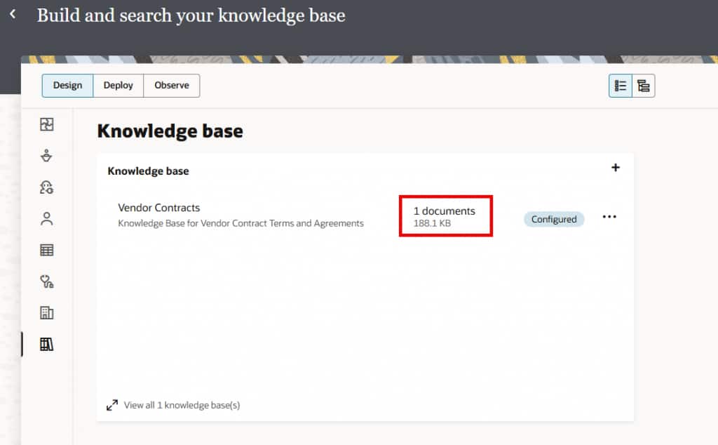
Task: Open the Vendor Contracts knowledge base
Action: (159, 208)
